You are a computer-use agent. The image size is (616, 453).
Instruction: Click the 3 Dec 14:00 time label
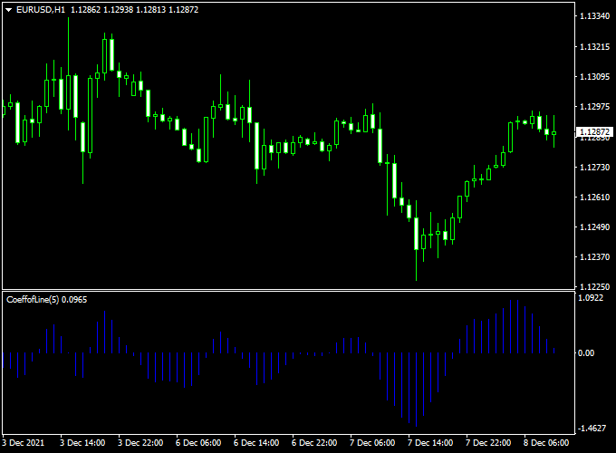82,443
